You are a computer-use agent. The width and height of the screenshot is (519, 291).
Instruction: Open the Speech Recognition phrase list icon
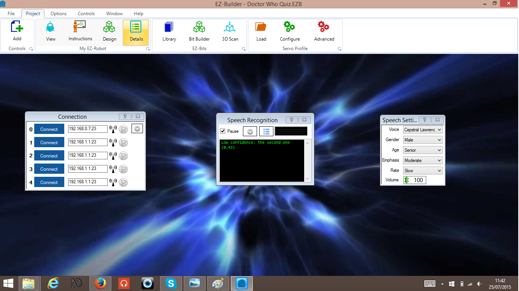pyautogui.click(x=266, y=131)
